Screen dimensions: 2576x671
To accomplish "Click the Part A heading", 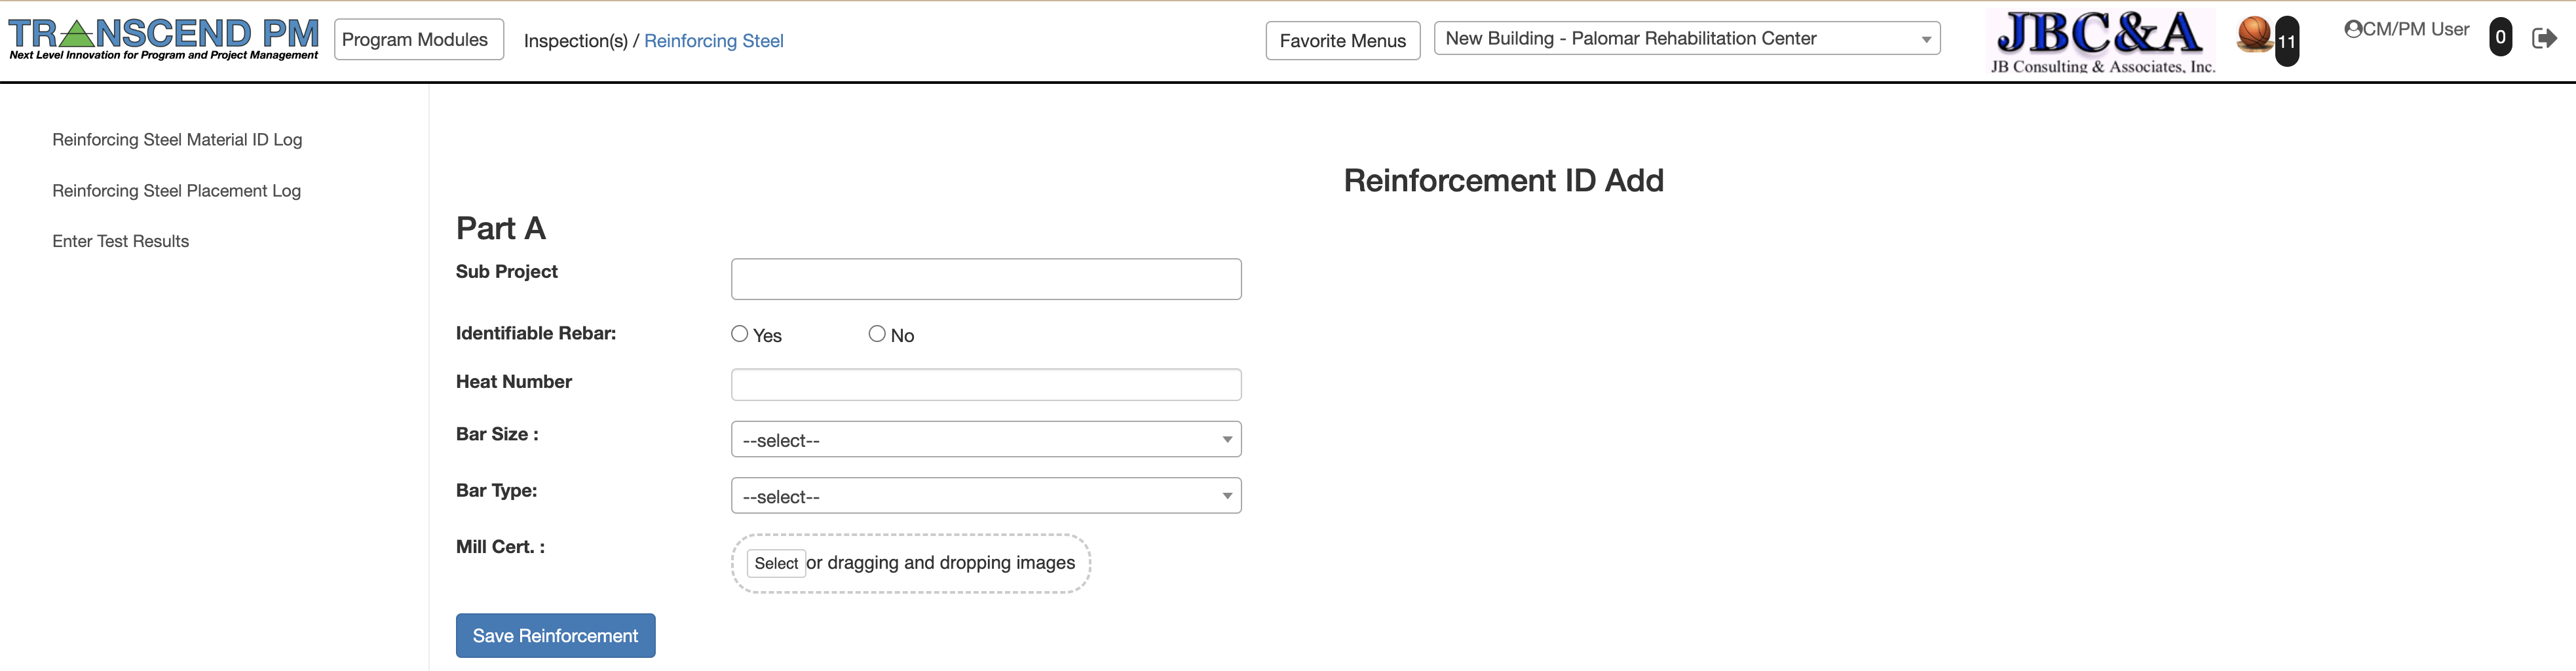I will [x=500, y=228].
